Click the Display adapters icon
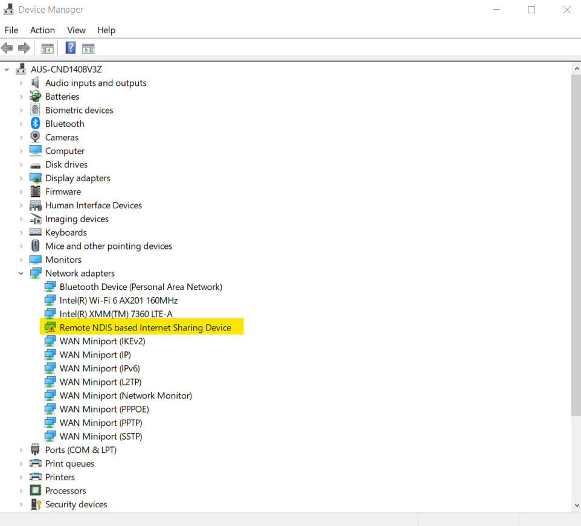 (36, 178)
